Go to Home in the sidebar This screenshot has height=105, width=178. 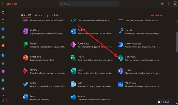click(3, 12)
